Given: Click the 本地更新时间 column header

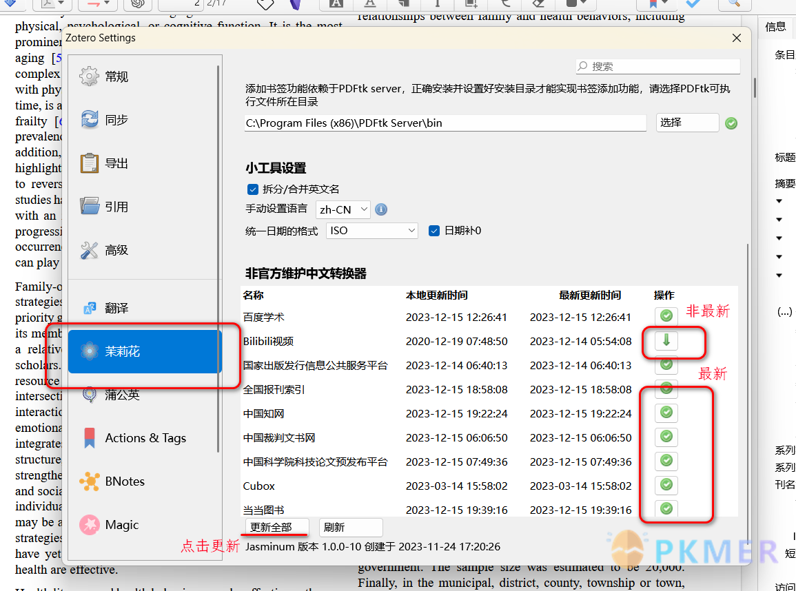Looking at the screenshot, I should (436, 295).
